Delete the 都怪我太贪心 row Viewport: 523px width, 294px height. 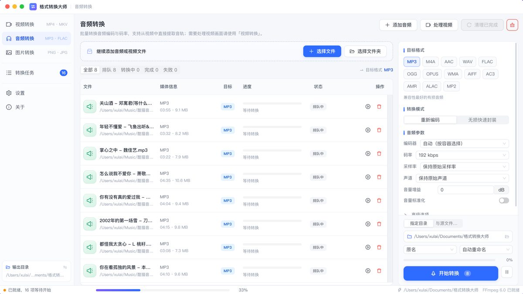click(x=379, y=248)
